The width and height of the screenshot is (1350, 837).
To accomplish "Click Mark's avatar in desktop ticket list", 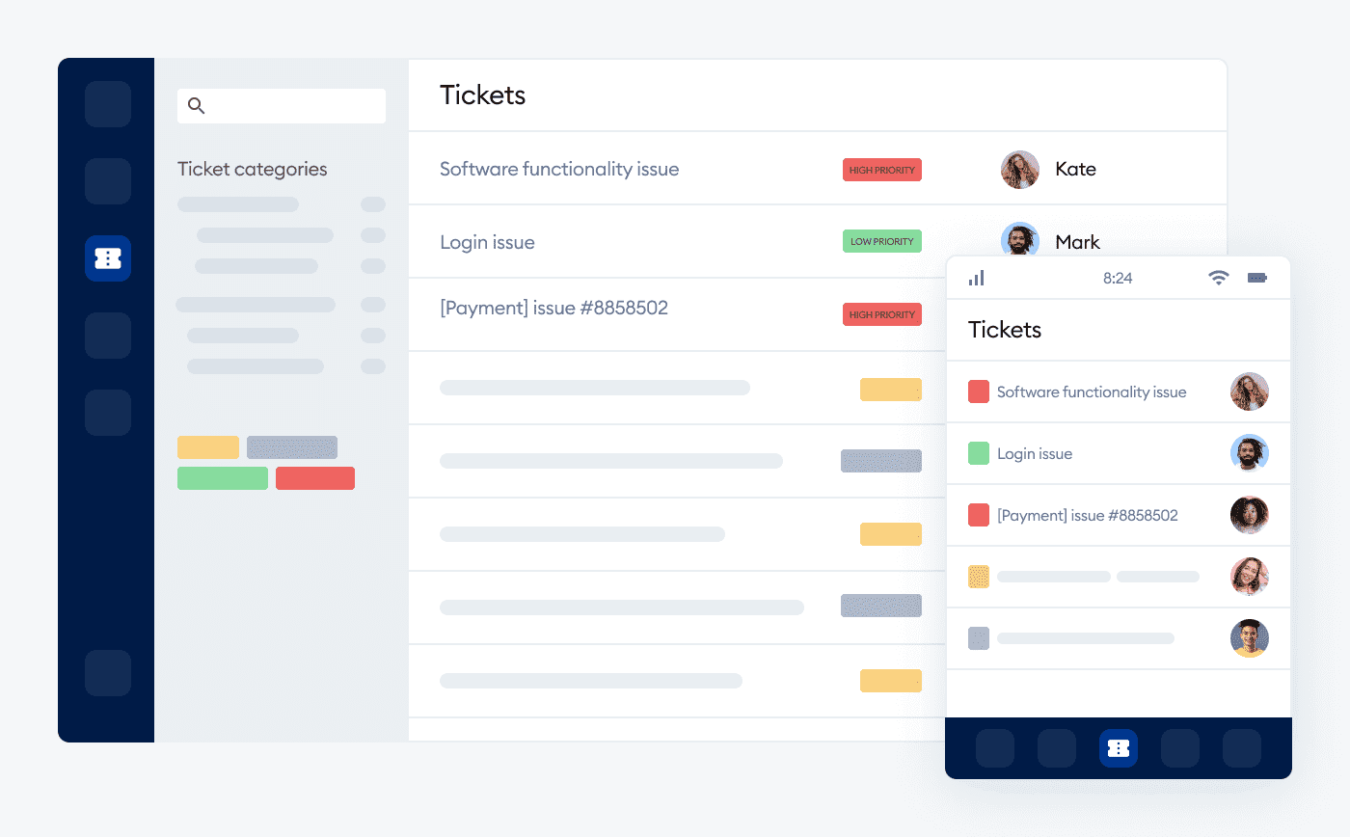I will tap(1020, 240).
